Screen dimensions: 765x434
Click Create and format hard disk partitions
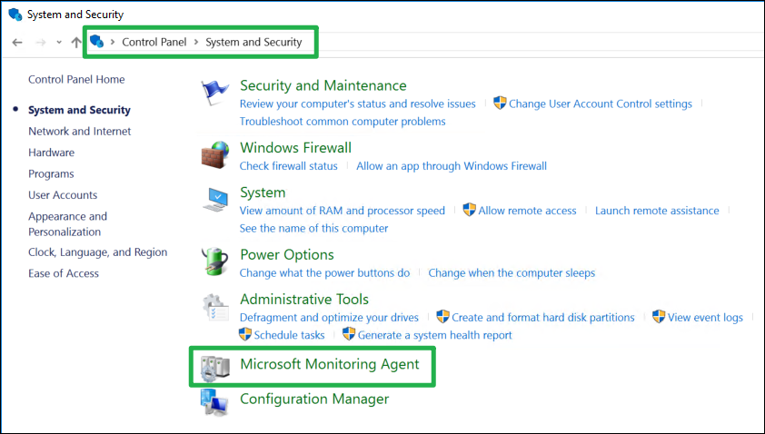543,318
